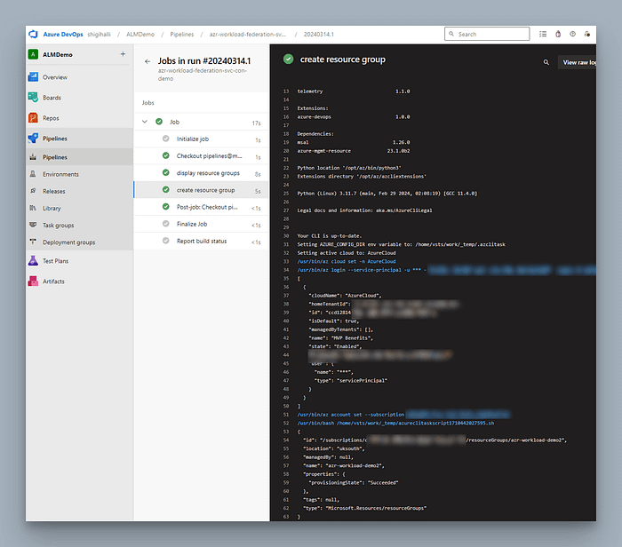Click the 20240314.1 breadcrumb
The image size is (622, 547).
pos(318,35)
